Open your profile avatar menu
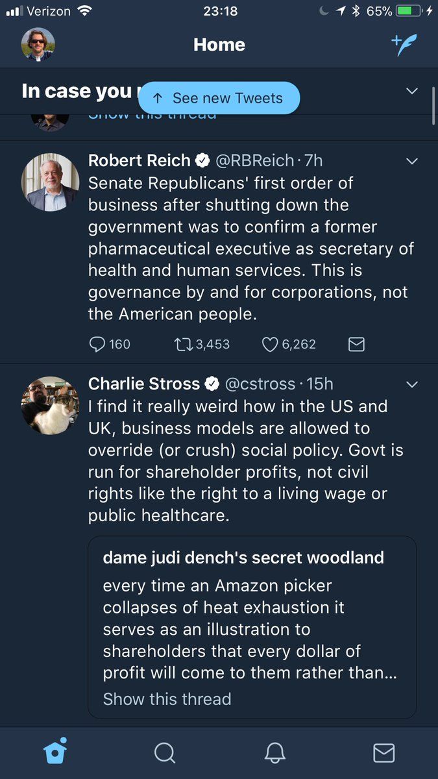Image resolution: width=438 pixels, height=779 pixels. (38, 45)
